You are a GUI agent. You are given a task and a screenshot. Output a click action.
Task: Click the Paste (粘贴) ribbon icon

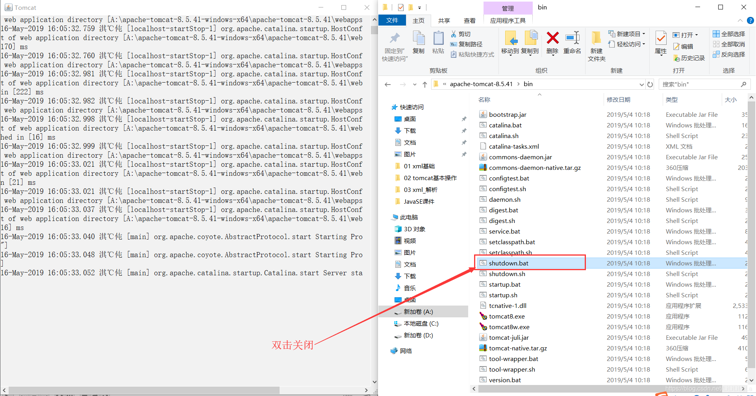click(438, 38)
